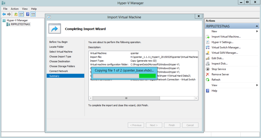Select the Connect Network step

[x=59, y=71]
